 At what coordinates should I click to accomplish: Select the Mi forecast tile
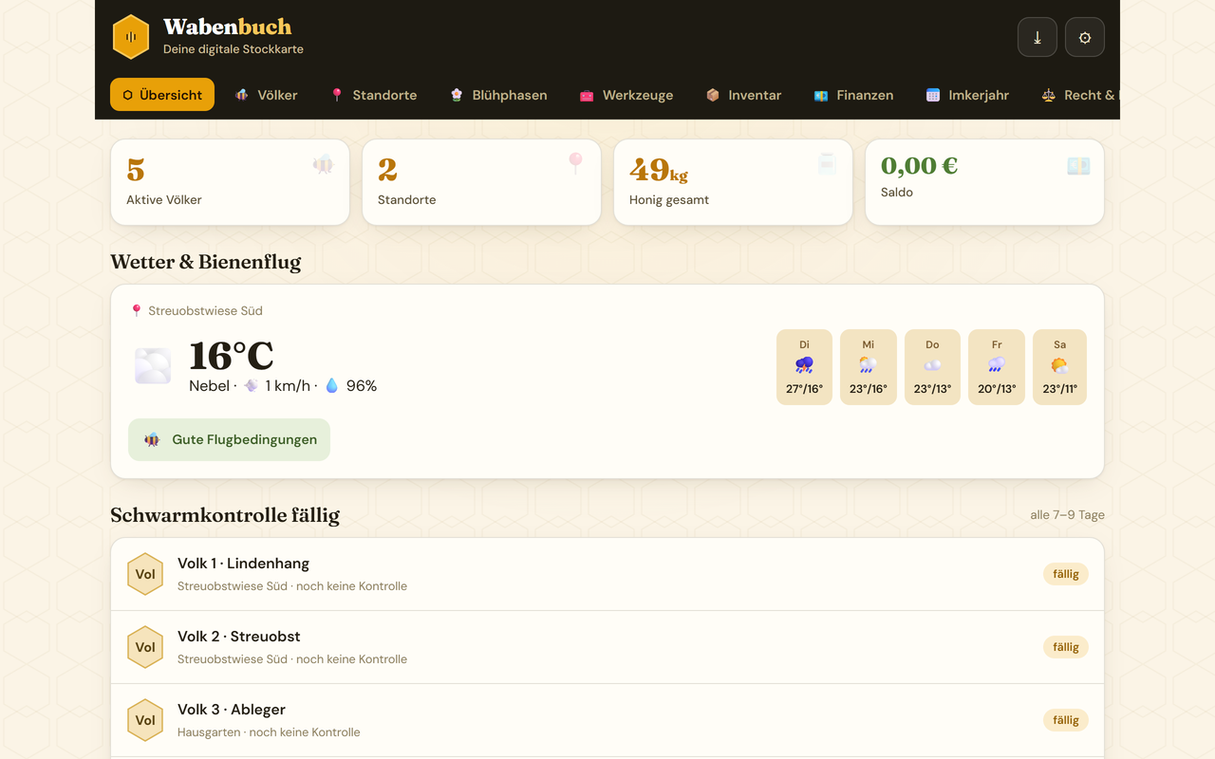tap(869, 367)
